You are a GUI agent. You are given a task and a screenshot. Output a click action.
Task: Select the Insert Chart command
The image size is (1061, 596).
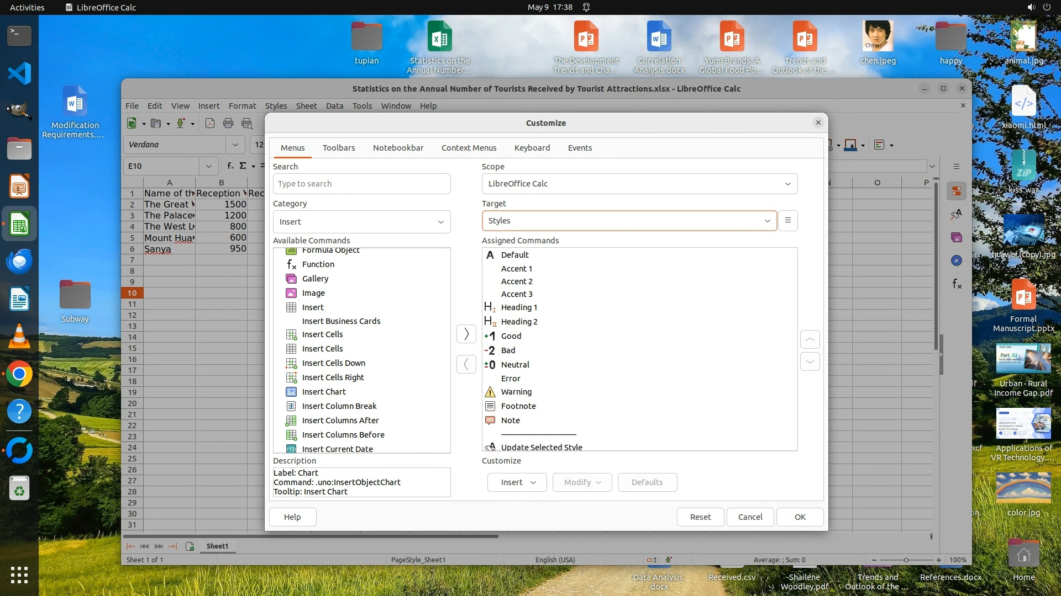(324, 392)
